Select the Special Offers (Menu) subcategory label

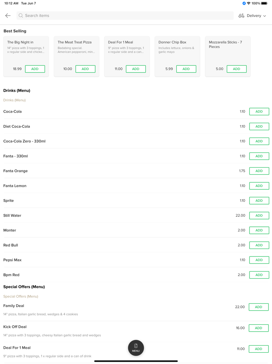coord(21,297)
